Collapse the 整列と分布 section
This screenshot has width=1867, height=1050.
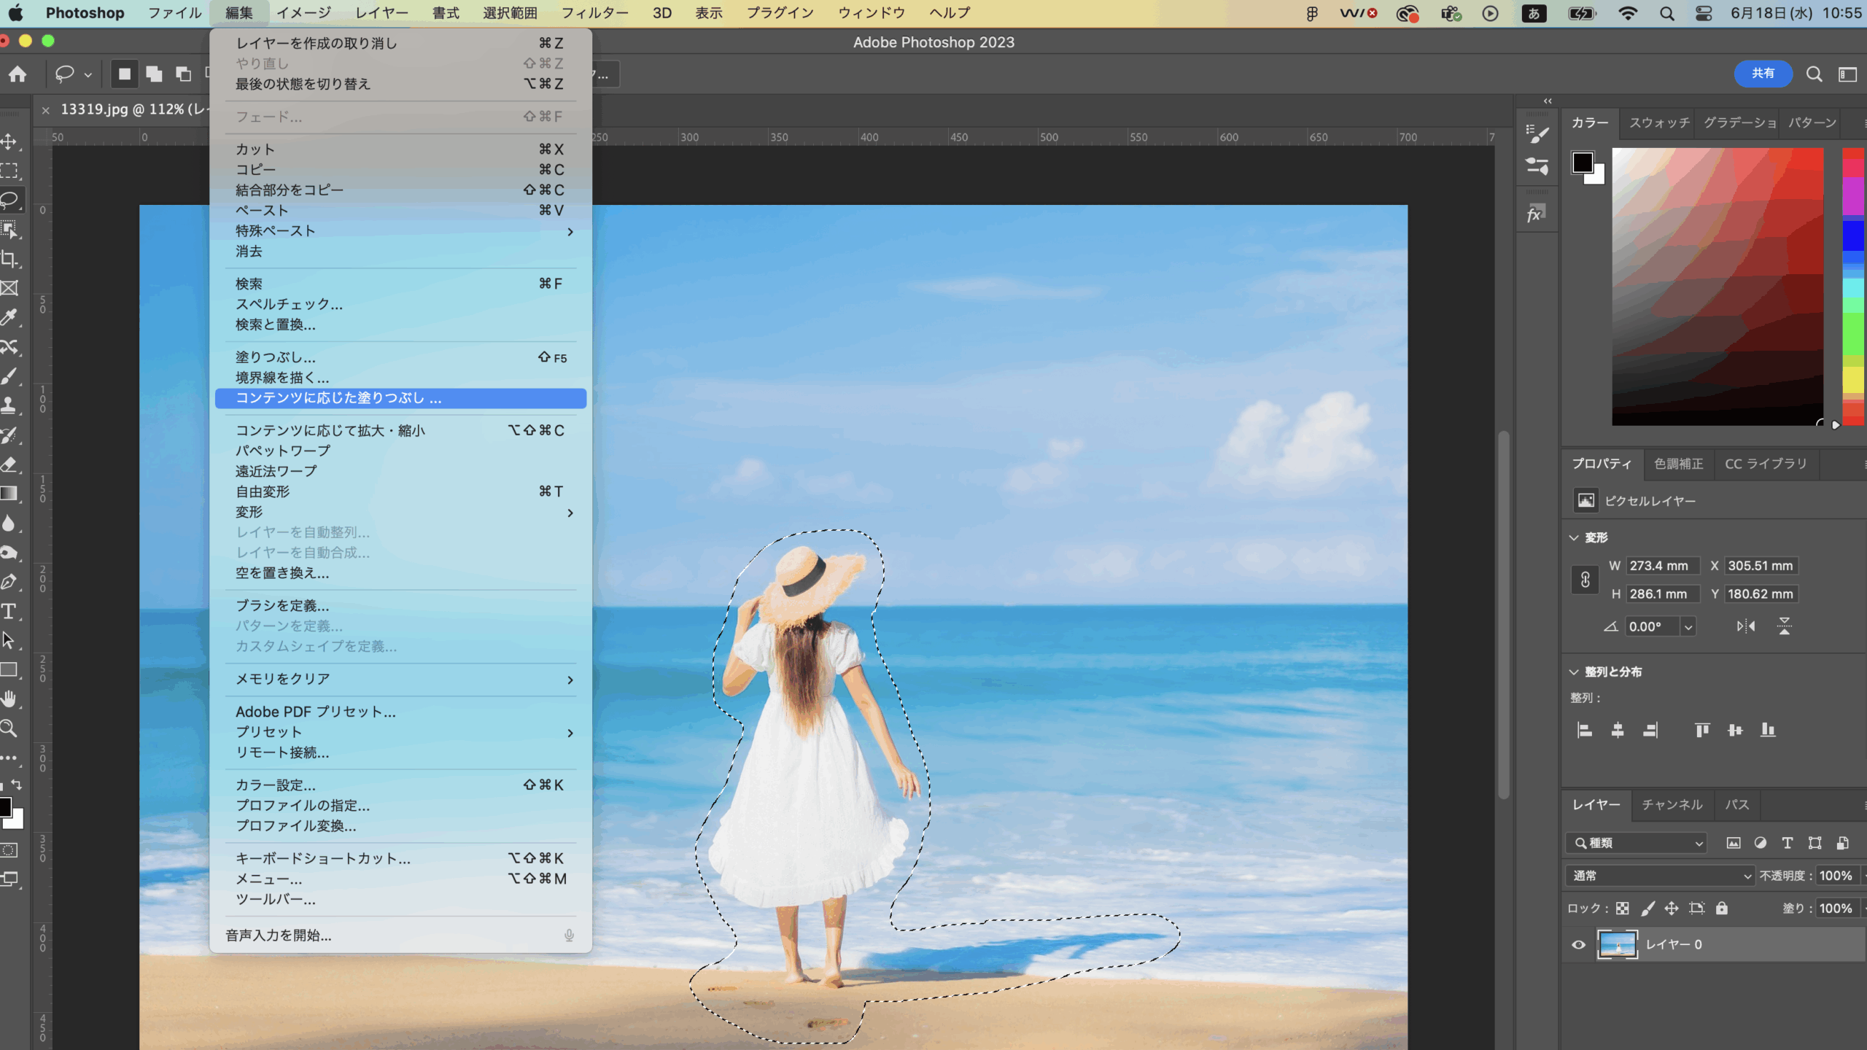(1574, 672)
